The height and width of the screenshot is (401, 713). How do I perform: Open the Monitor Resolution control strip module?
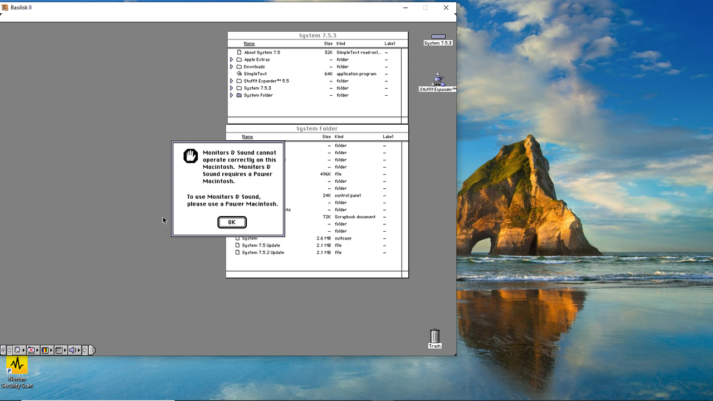pos(61,350)
